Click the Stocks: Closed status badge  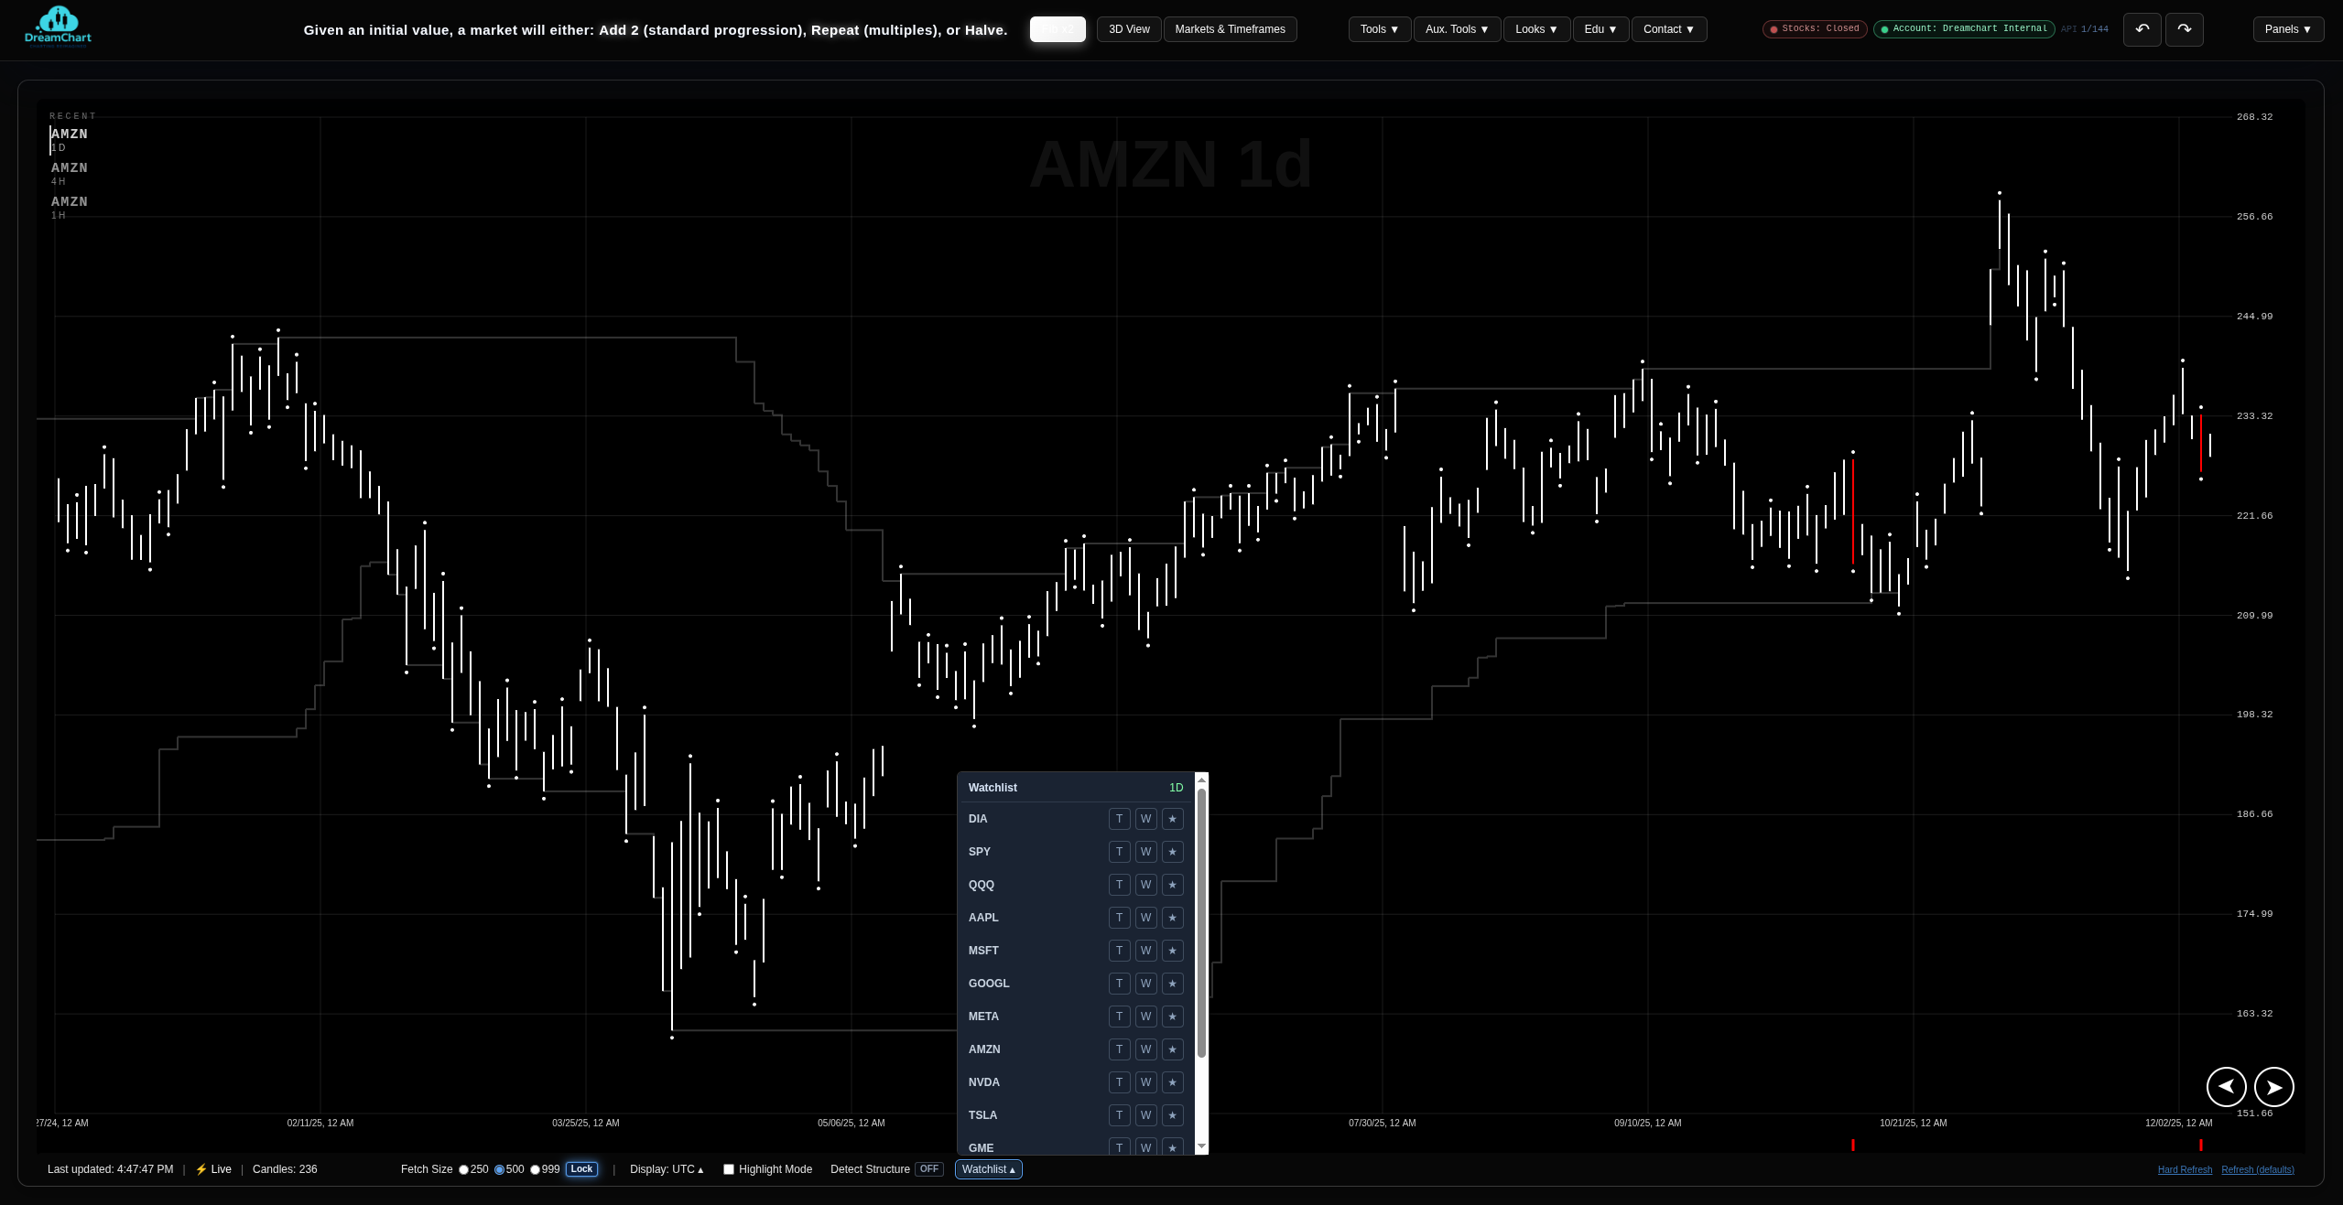1814,29
